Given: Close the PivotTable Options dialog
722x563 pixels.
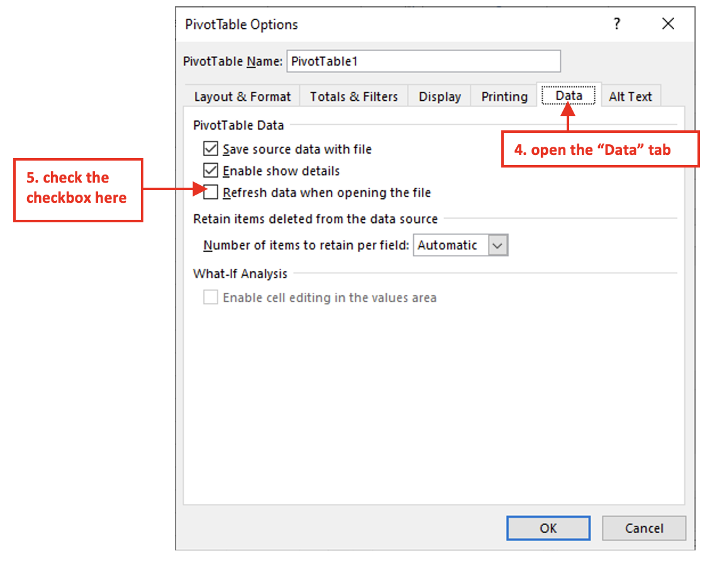Looking at the screenshot, I should [x=668, y=25].
